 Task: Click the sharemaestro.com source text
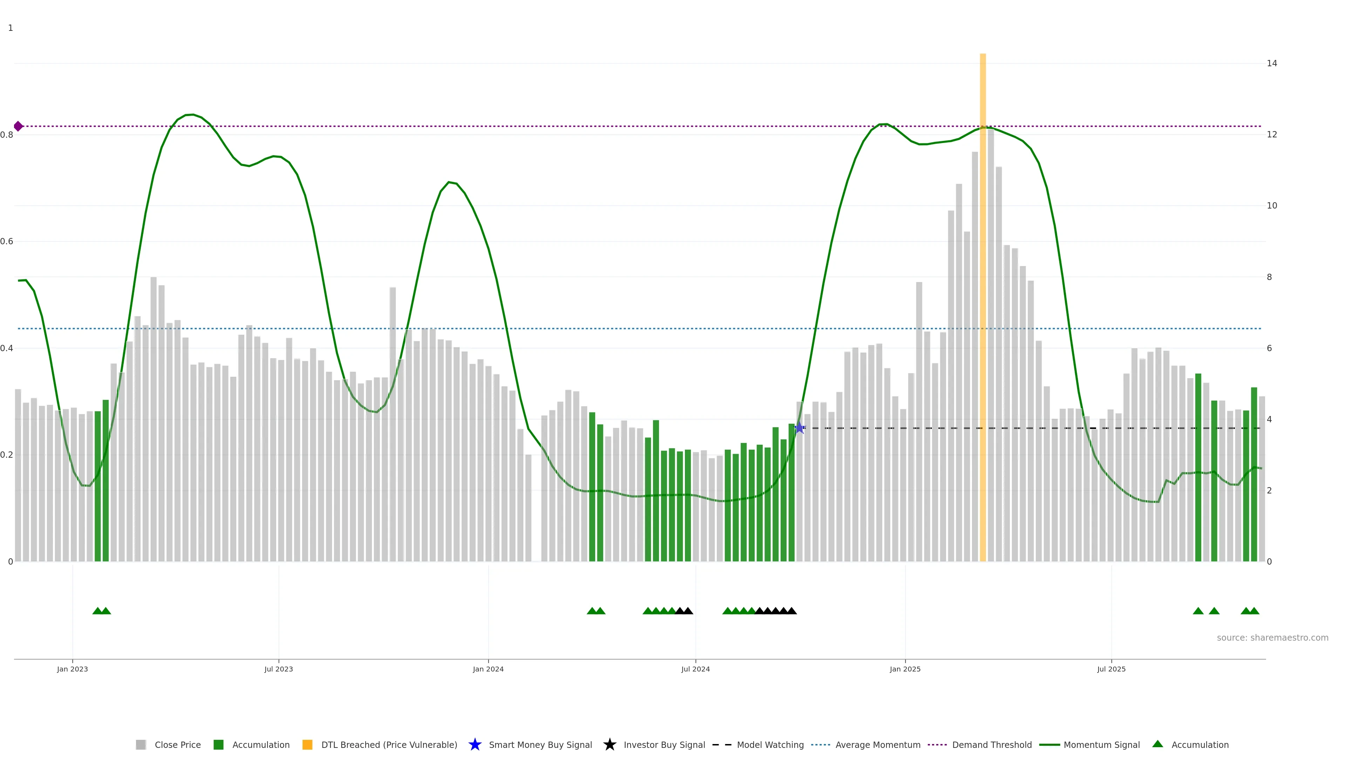[1272, 637]
